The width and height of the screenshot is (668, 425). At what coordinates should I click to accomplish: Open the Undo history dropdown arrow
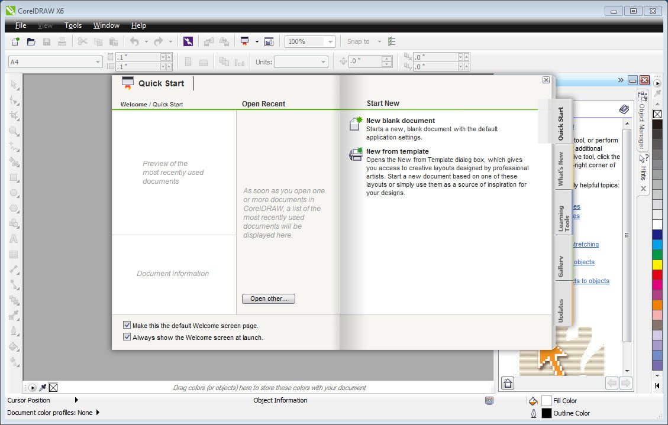coord(146,42)
